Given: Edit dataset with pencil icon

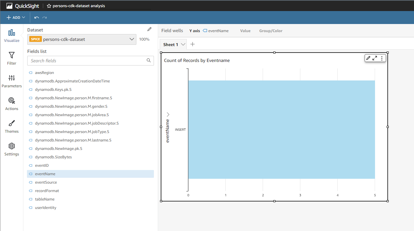Looking at the screenshot, I should [149, 29].
